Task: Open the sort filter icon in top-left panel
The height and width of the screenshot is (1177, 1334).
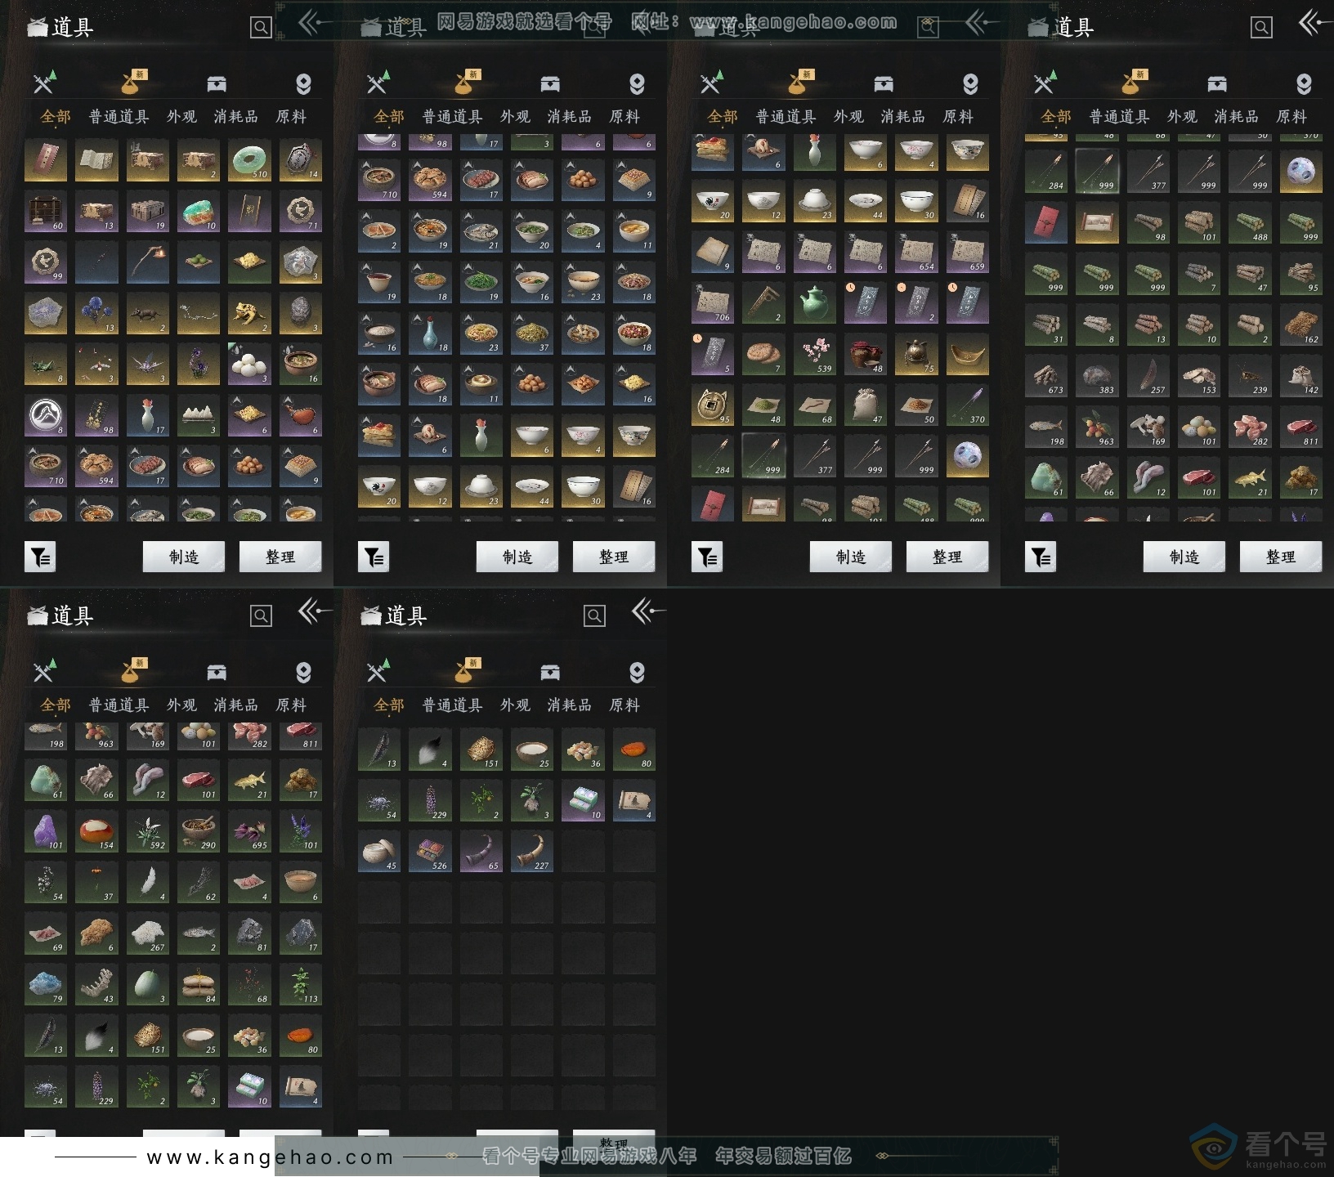Action: click(40, 557)
